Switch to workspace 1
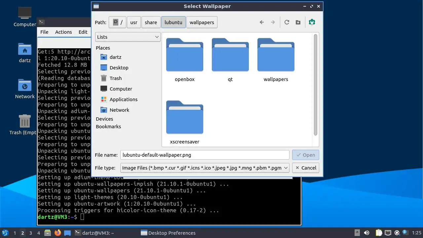This screenshot has height=238, width=423. coord(15,233)
